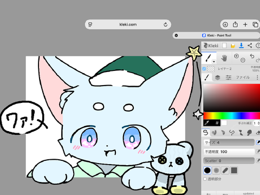The image size is (260, 195).
Task: Toggle pressure sensitivity for 不透明度
Action: click(258, 152)
